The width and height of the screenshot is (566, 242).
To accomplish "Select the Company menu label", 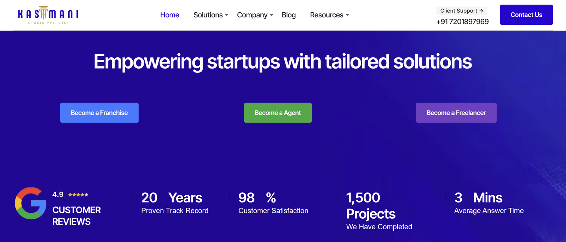I will coord(252,15).
